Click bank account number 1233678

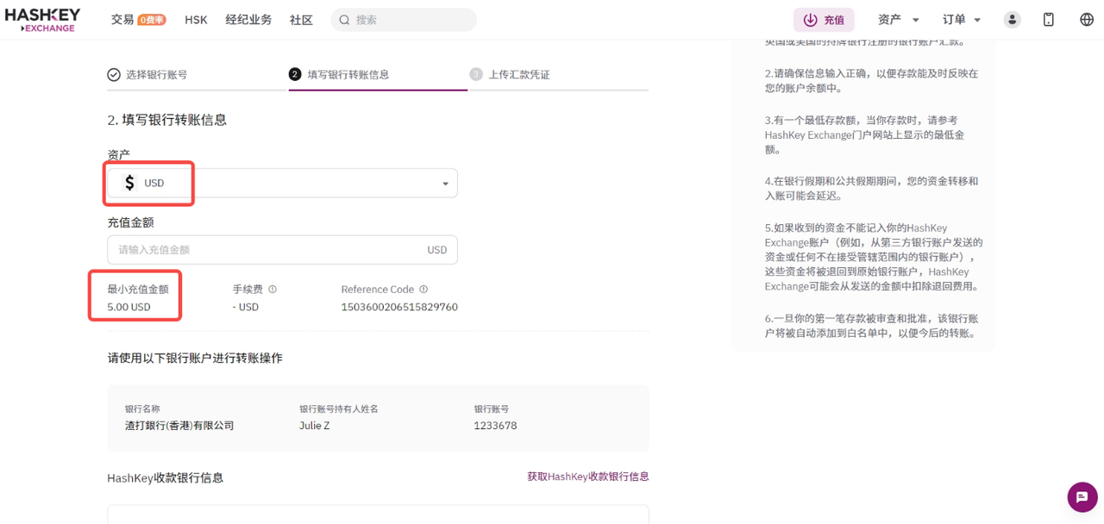[495, 426]
